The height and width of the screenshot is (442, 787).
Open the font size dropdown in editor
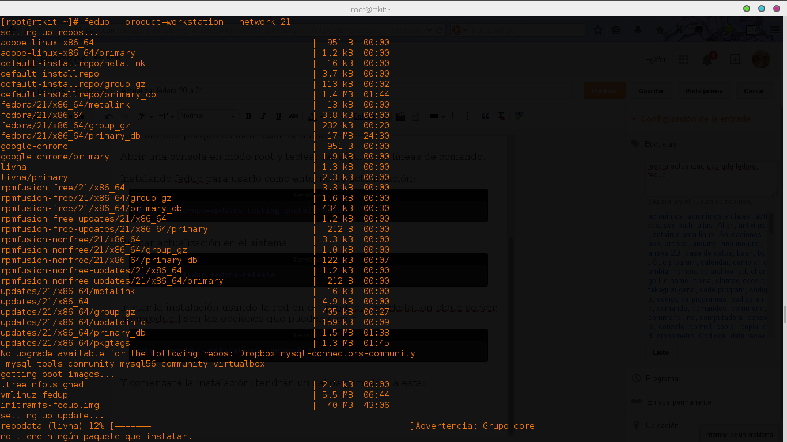coord(167,116)
